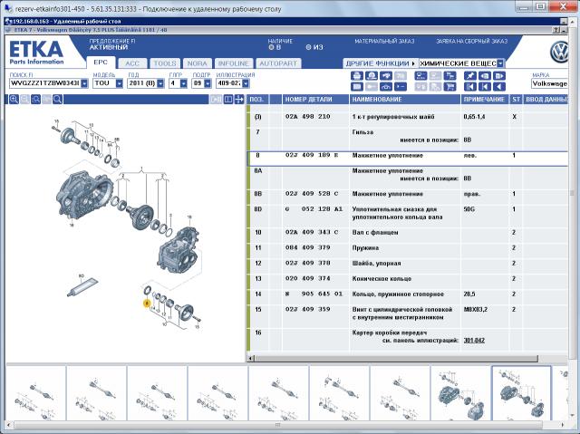This screenshot has width=580, height=434.
Task: Click МАТЕРИАЛЬНЫЙ ЗАКАЗ in the header
Action: pyautogui.click(x=384, y=42)
